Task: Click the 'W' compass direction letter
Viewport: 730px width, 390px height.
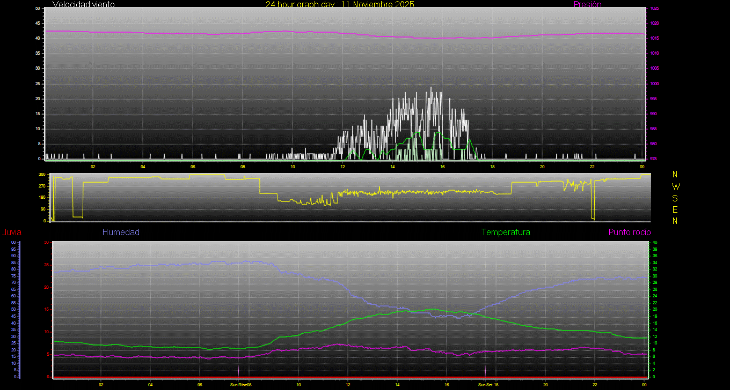Action: click(x=675, y=186)
